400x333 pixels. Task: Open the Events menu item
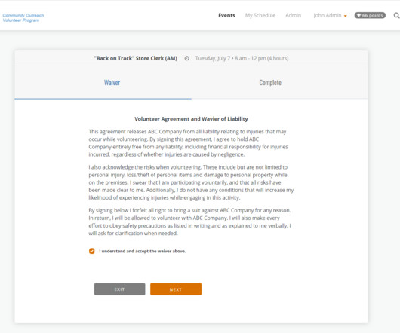point(226,16)
